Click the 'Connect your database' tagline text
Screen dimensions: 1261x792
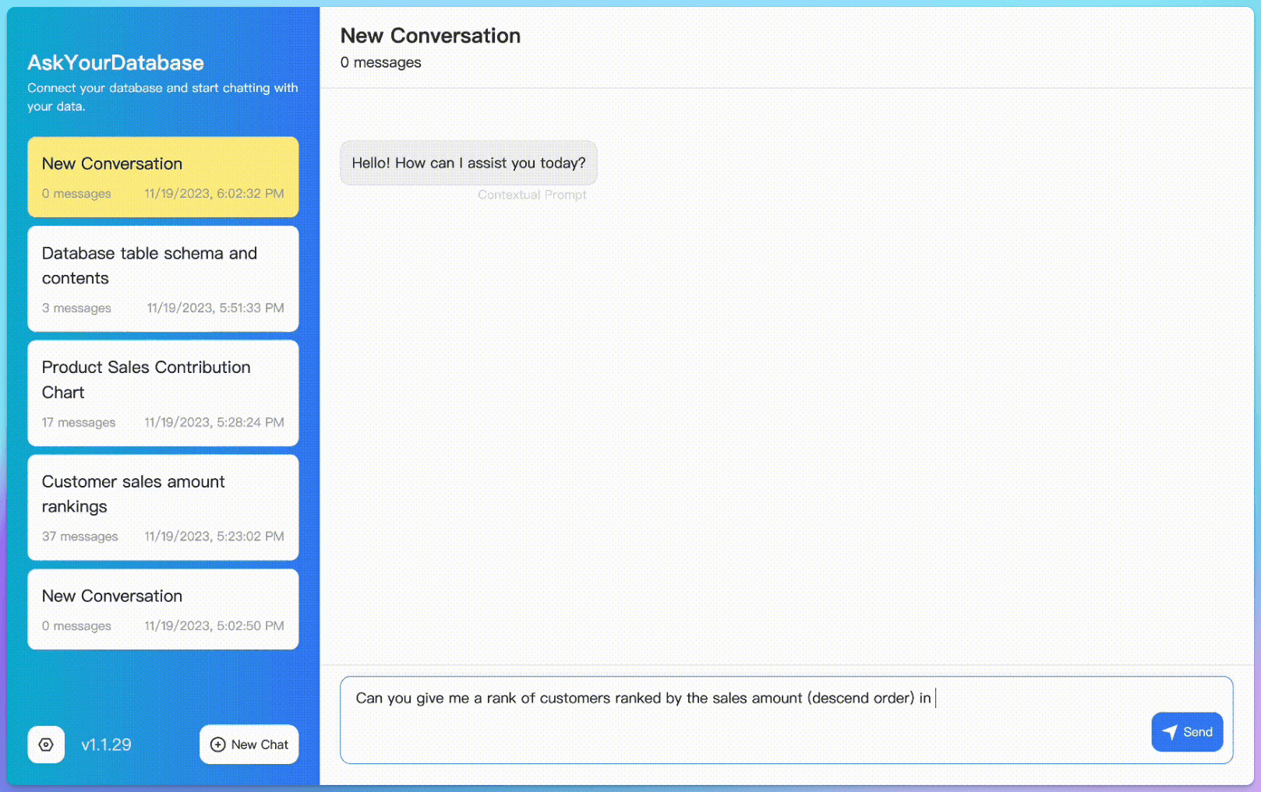pos(162,97)
